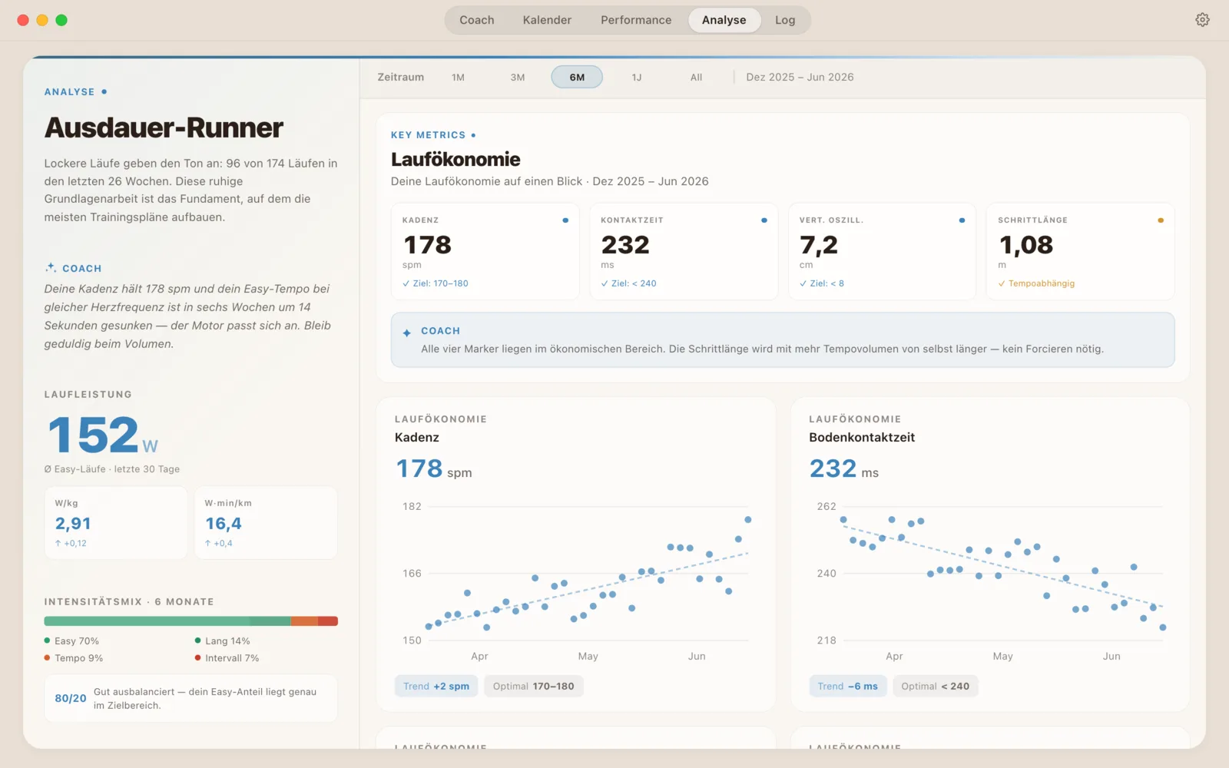Viewport: 1229px width, 768px height.
Task: Click the blue dot on Kontaktzeit card
Action: (x=764, y=220)
